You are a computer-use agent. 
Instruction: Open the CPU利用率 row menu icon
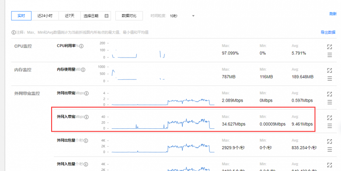pos(330,55)
